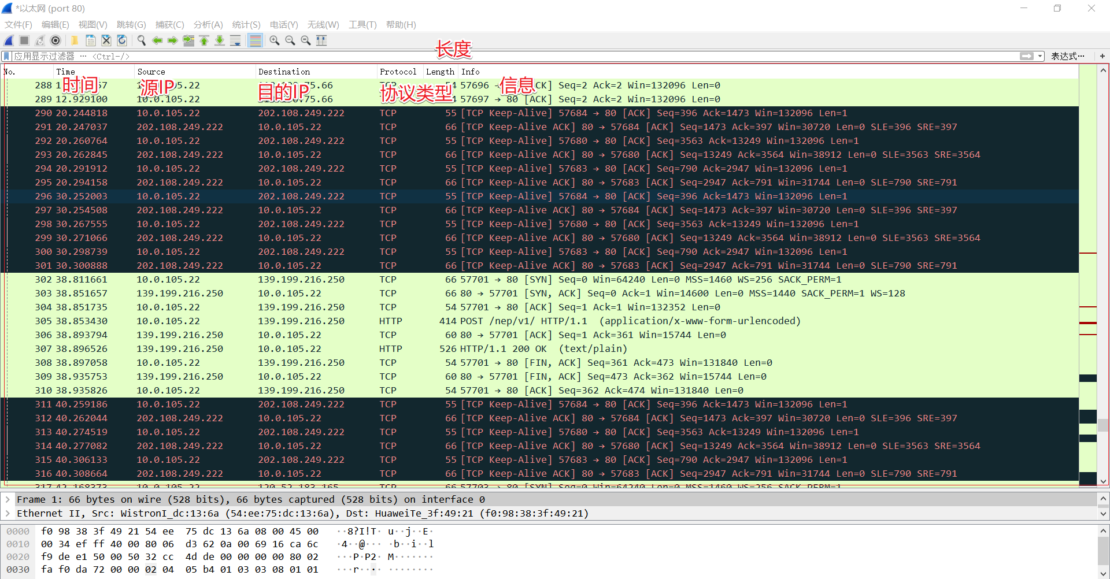Open the 捕获(C) menu
The image size is (1110, 579).
coord(170,24)
